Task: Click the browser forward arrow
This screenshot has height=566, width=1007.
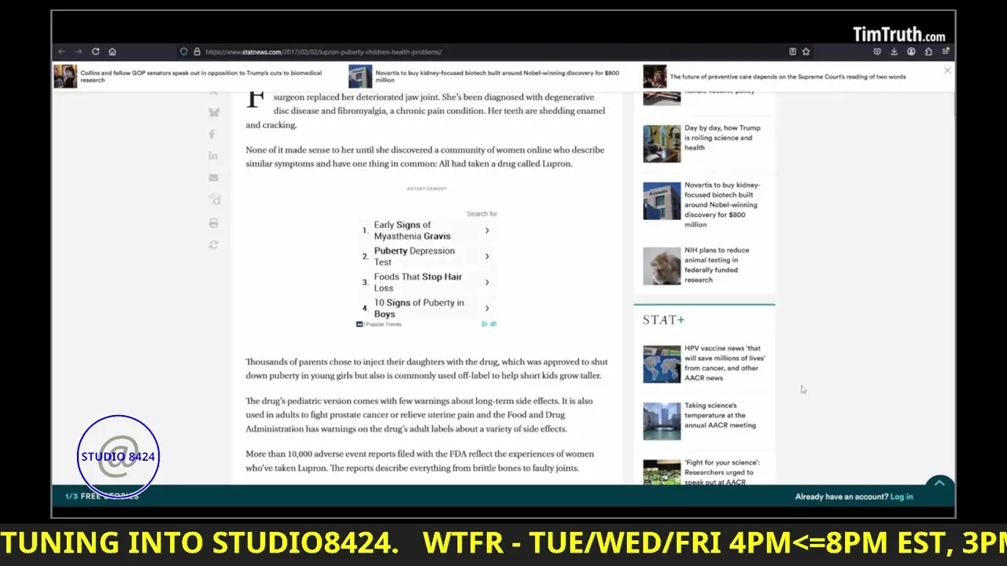Action: [x=78, y=52]
